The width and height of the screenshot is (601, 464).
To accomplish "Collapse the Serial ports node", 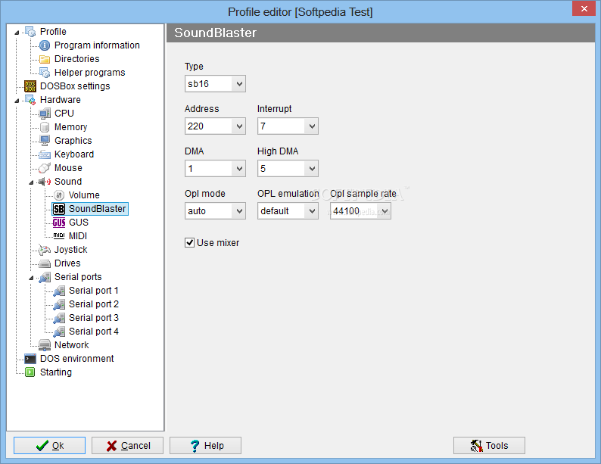I will (x=32, y=278).
